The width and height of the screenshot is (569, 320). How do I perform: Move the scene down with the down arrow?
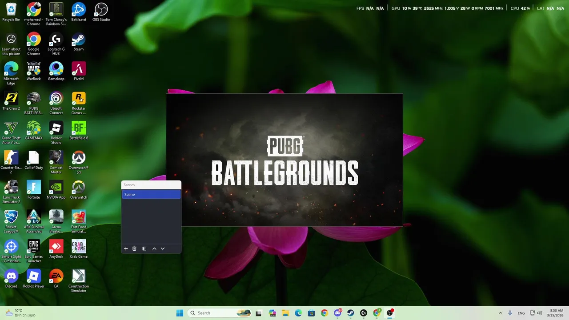(163, 248)
